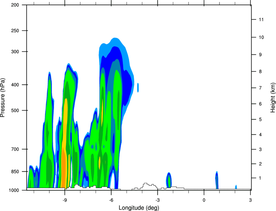276x211 pixels.
Task: Click the 2 km height label
Action: [x=260, y=164]
